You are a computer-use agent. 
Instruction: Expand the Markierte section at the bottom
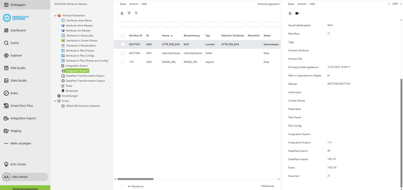coord(129,186)
